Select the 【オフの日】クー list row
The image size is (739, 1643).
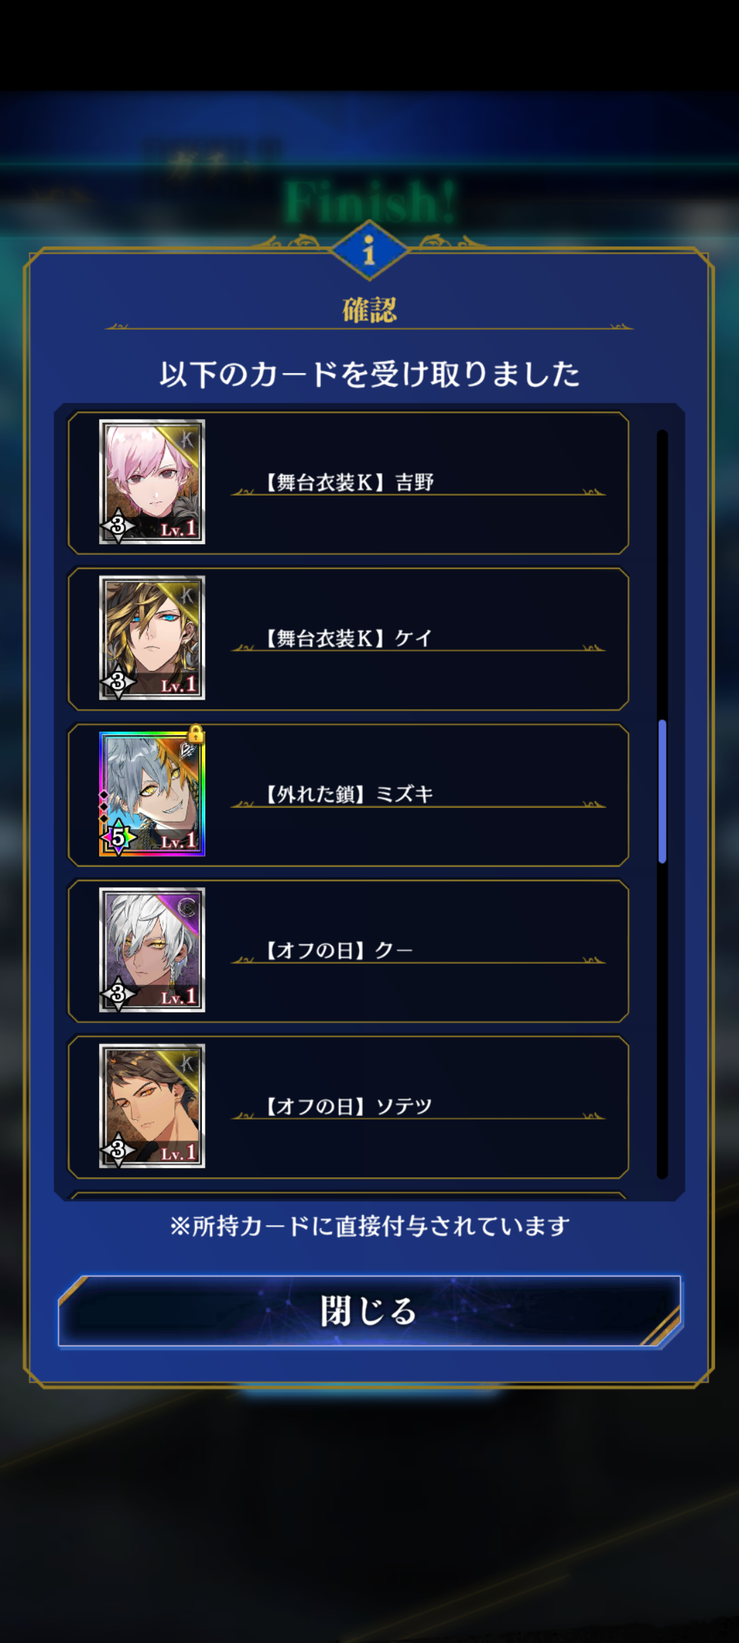click(x=348, y=951)
